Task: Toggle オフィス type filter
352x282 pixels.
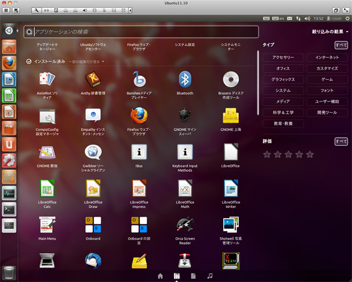Action: (283, 68)
